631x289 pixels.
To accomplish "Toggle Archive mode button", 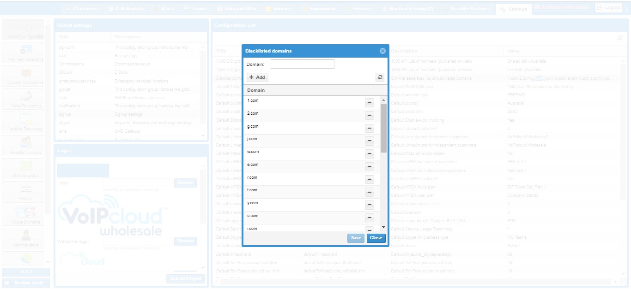I will point(25,283).
